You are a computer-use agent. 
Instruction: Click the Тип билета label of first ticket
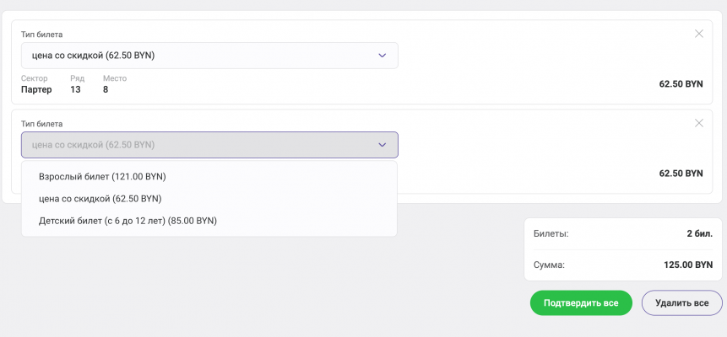41,35
